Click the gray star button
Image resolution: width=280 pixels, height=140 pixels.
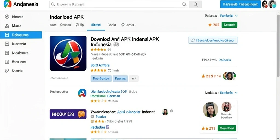(134, 78)
